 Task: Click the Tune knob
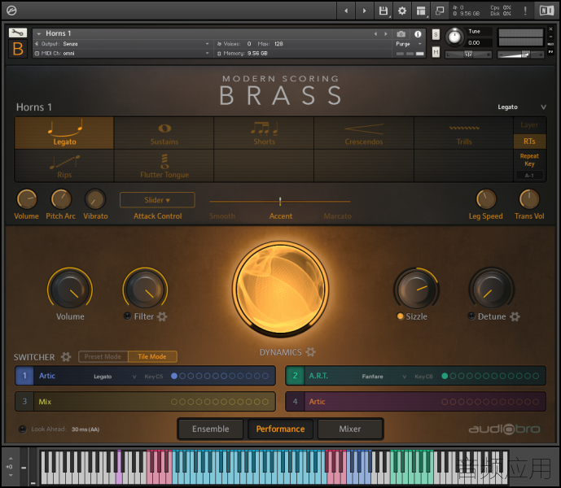click(454, 37)
